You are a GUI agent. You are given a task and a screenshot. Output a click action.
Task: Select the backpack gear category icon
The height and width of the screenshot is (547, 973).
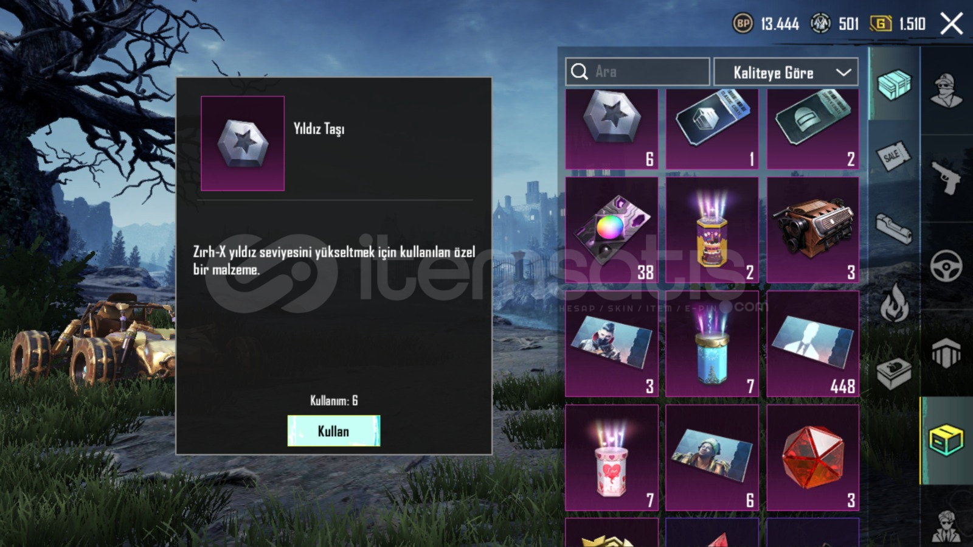[x=946, y=352]
